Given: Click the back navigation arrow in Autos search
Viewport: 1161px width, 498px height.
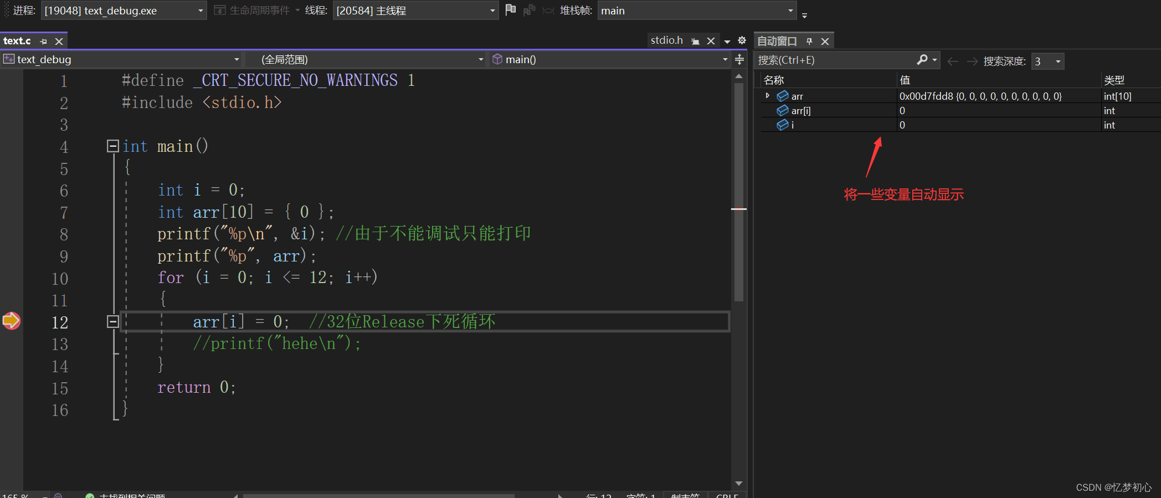Looking at the screenshot, I should (x=953, y=61).
